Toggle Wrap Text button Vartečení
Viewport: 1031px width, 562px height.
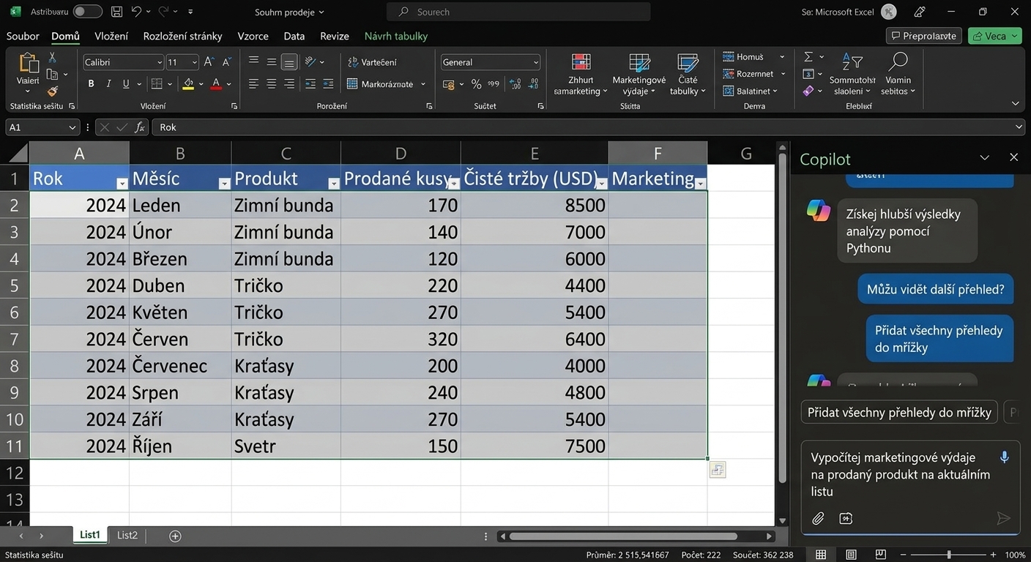[x=373, y=62]
